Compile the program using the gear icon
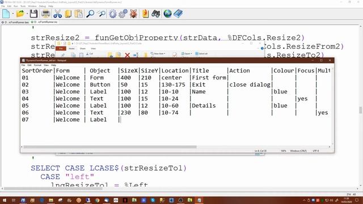 point(113,14)
